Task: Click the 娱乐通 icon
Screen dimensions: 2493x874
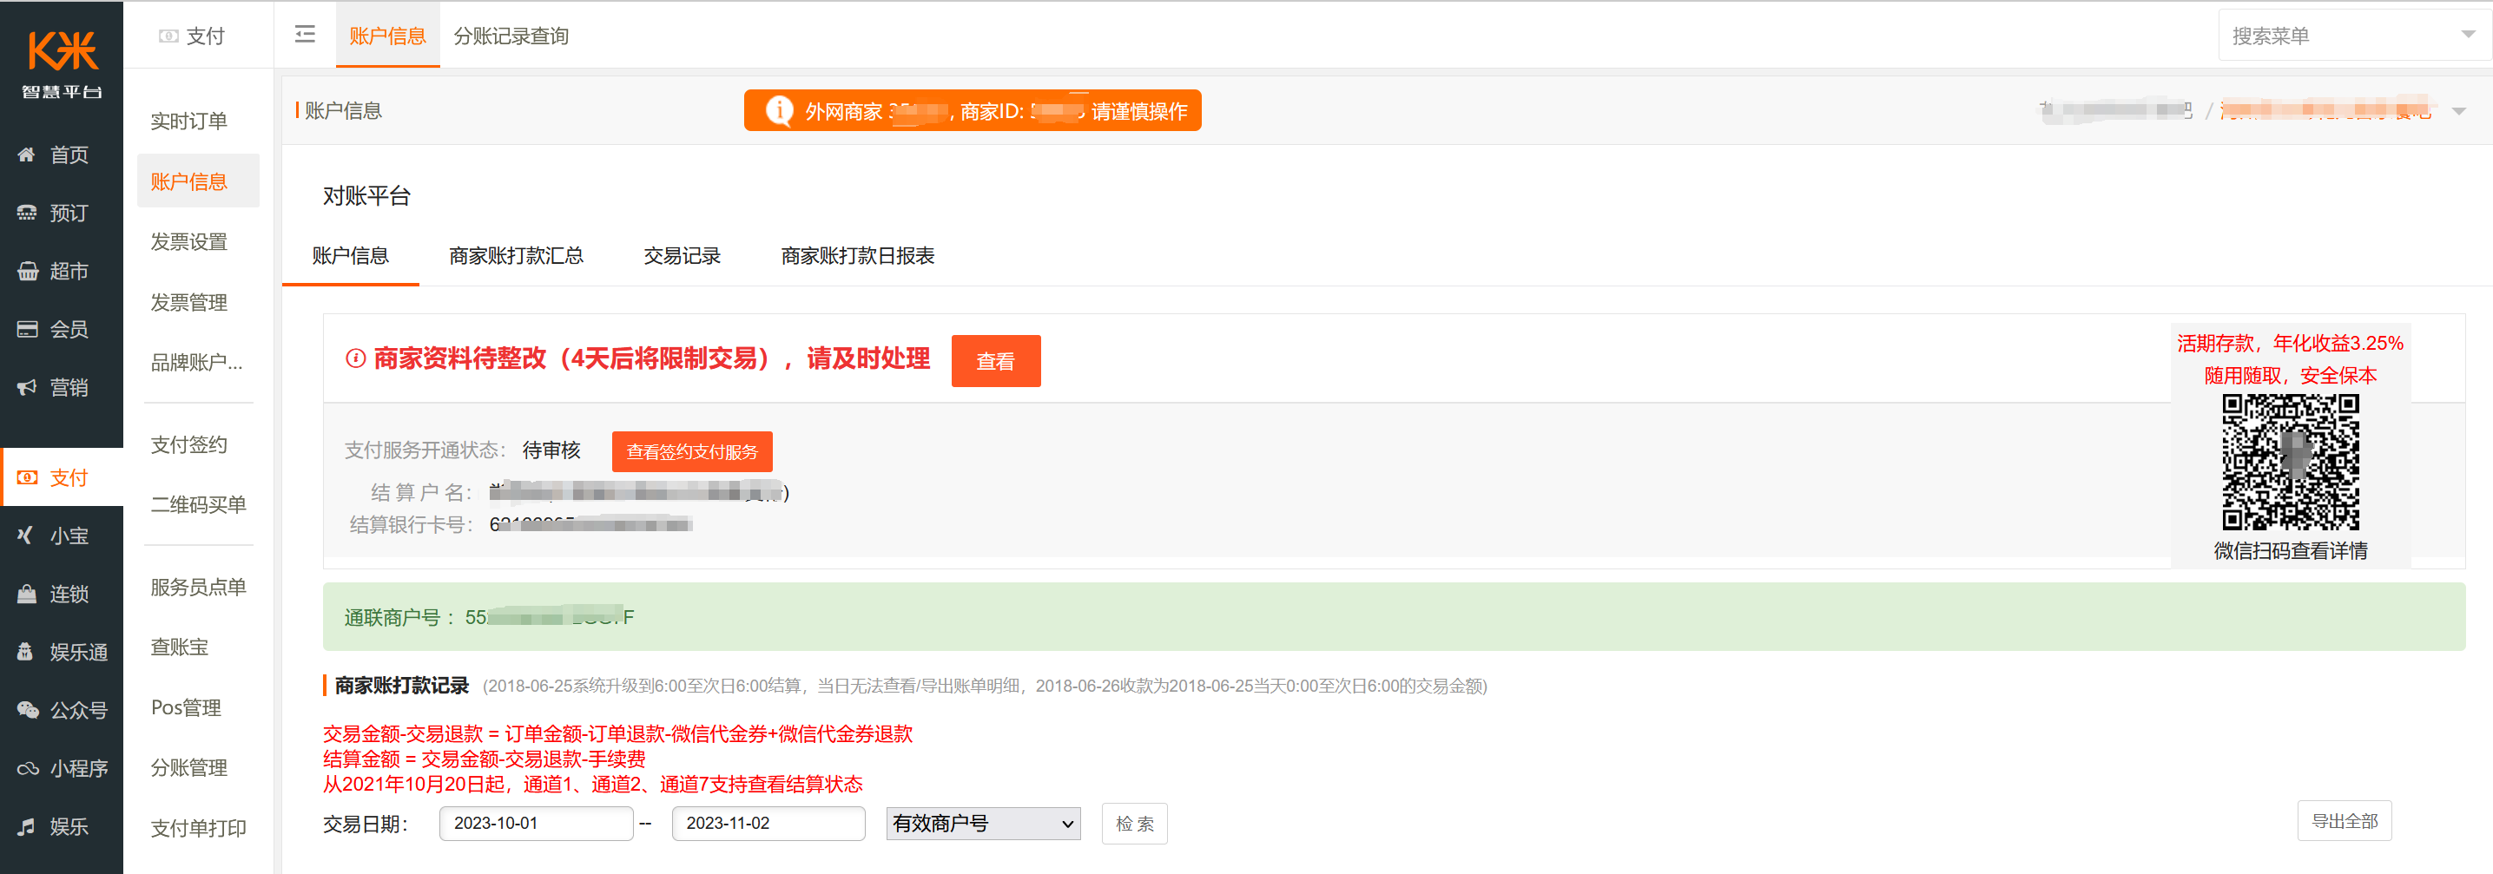Action: click(x=25, y=652)
